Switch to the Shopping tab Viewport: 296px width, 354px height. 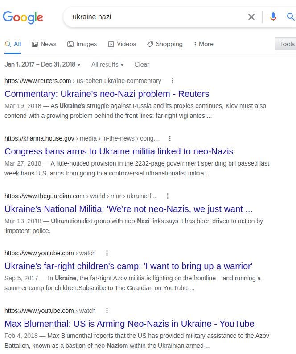(165, 44)
